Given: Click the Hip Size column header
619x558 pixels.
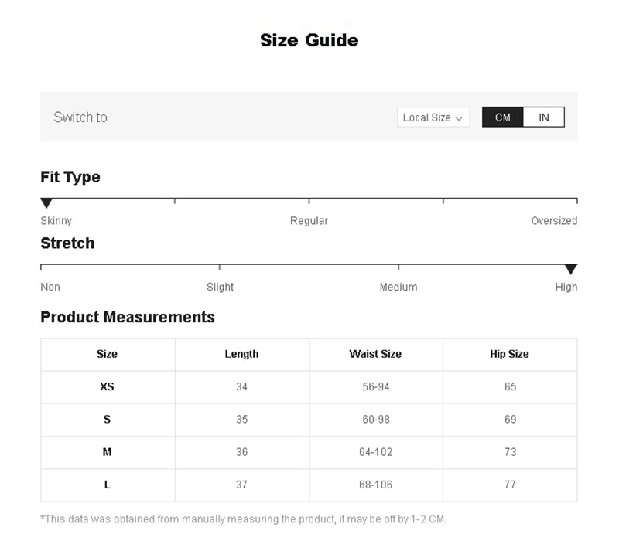Looking at the screenshot, I should click(x=509, y=354).
